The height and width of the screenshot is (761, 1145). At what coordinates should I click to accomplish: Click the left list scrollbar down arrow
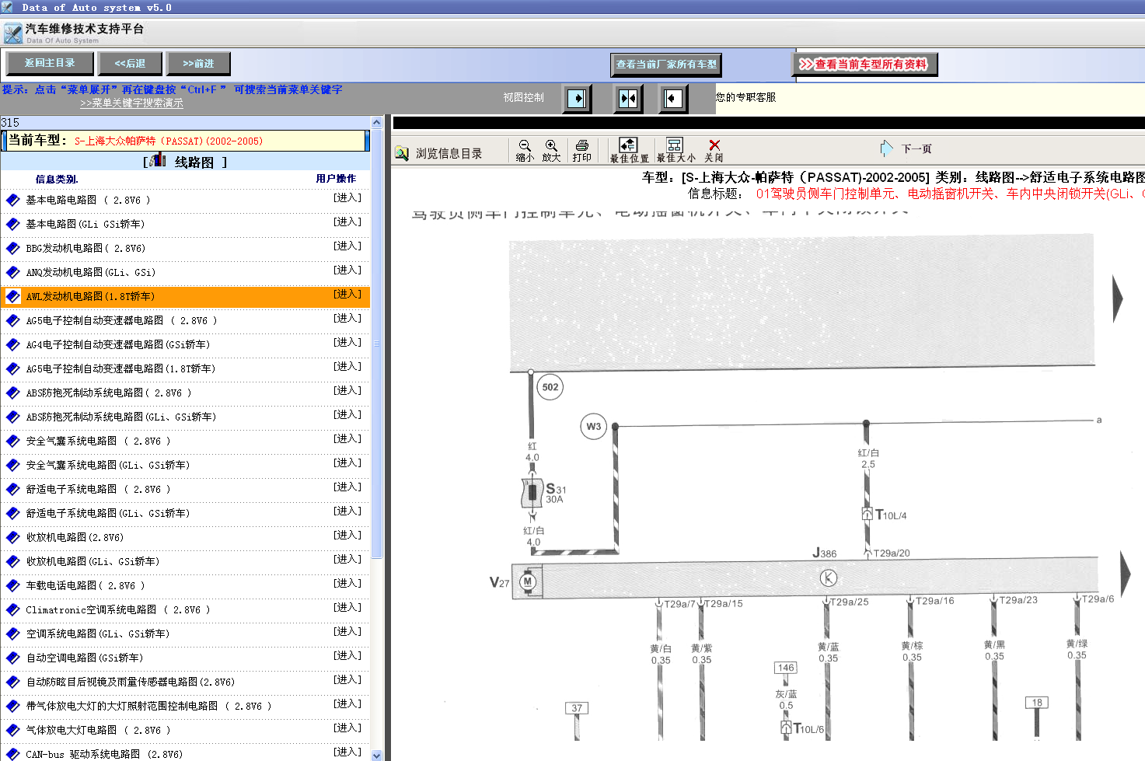pyautogui.click(x=377, y=755)
